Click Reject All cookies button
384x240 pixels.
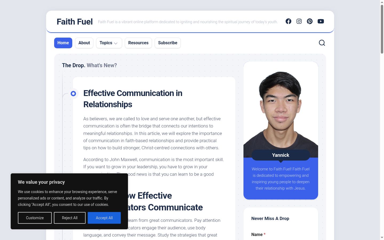(70, 218)
